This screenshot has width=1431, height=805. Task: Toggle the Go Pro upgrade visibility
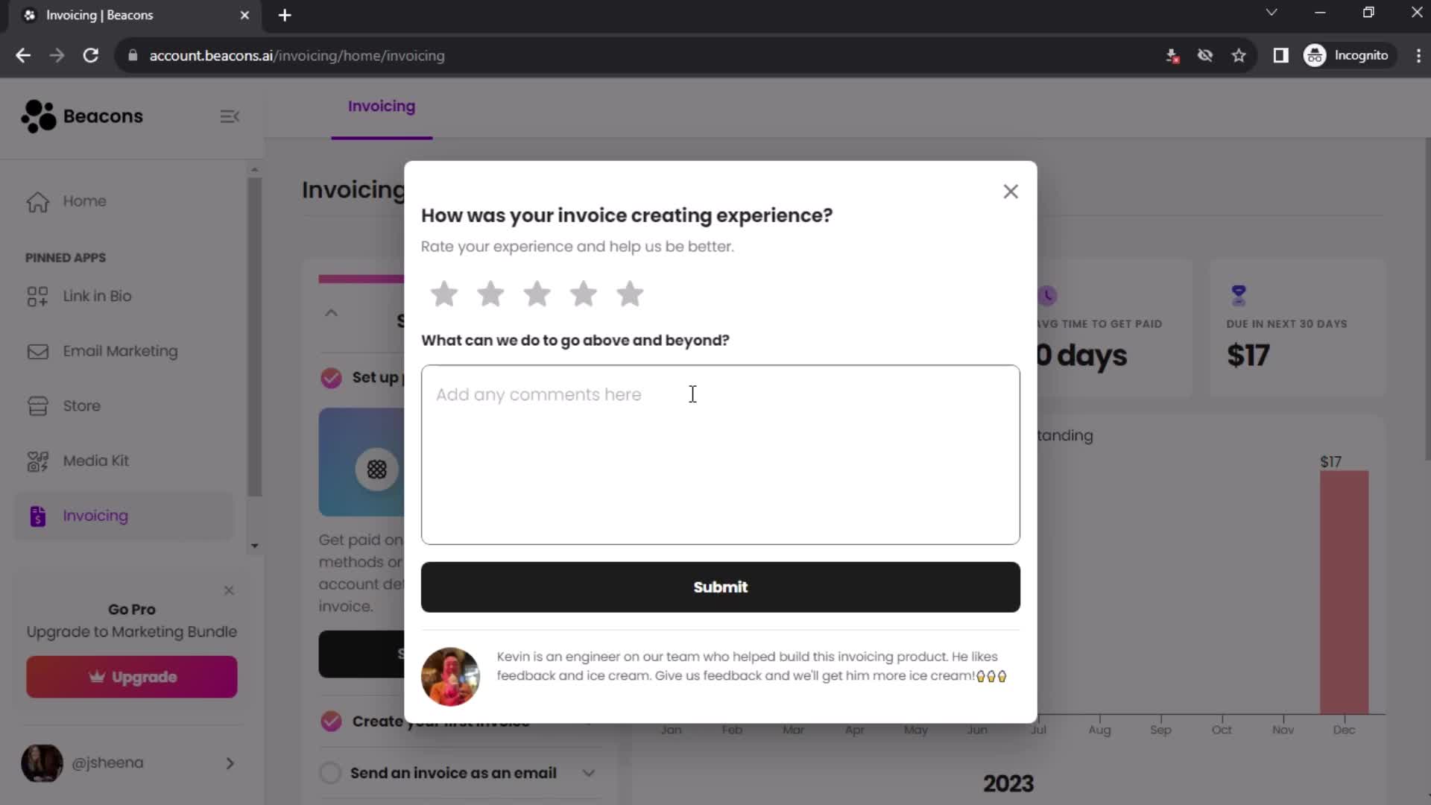pyautogui.click(x=229, y=590)
